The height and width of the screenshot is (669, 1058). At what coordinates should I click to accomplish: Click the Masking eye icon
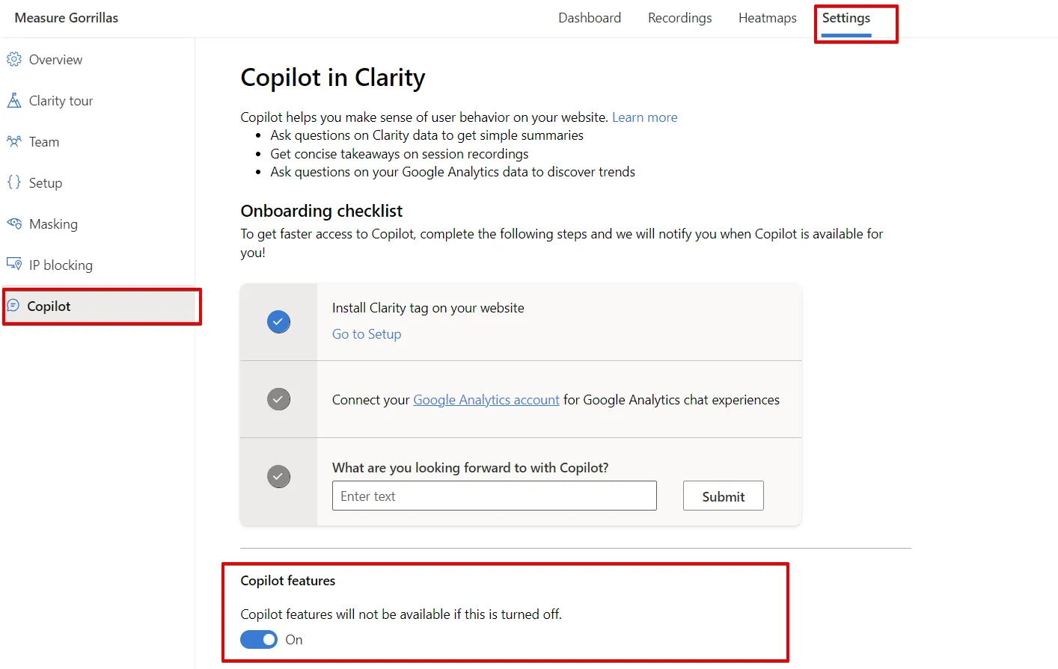coord(14,223)
